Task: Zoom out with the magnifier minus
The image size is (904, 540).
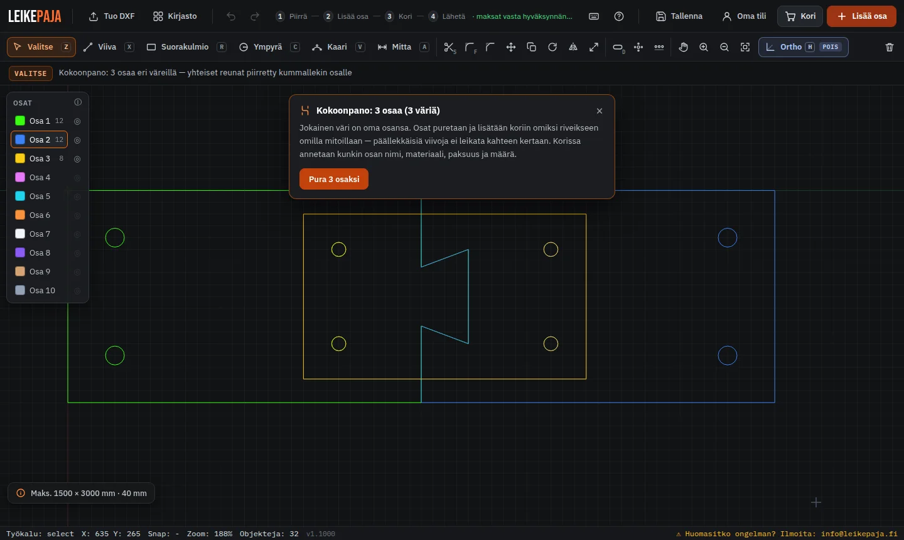Action: click(724, 47)
